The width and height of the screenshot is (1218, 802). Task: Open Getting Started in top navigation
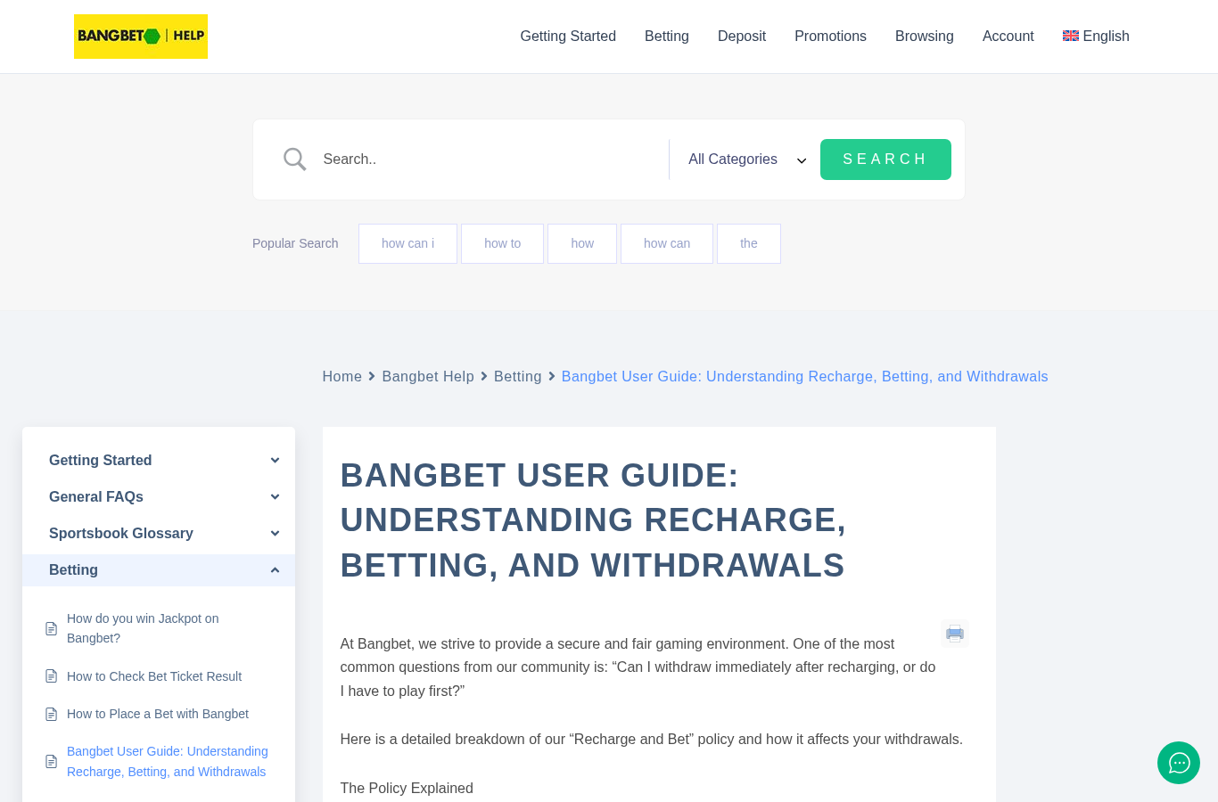point(568,37)
